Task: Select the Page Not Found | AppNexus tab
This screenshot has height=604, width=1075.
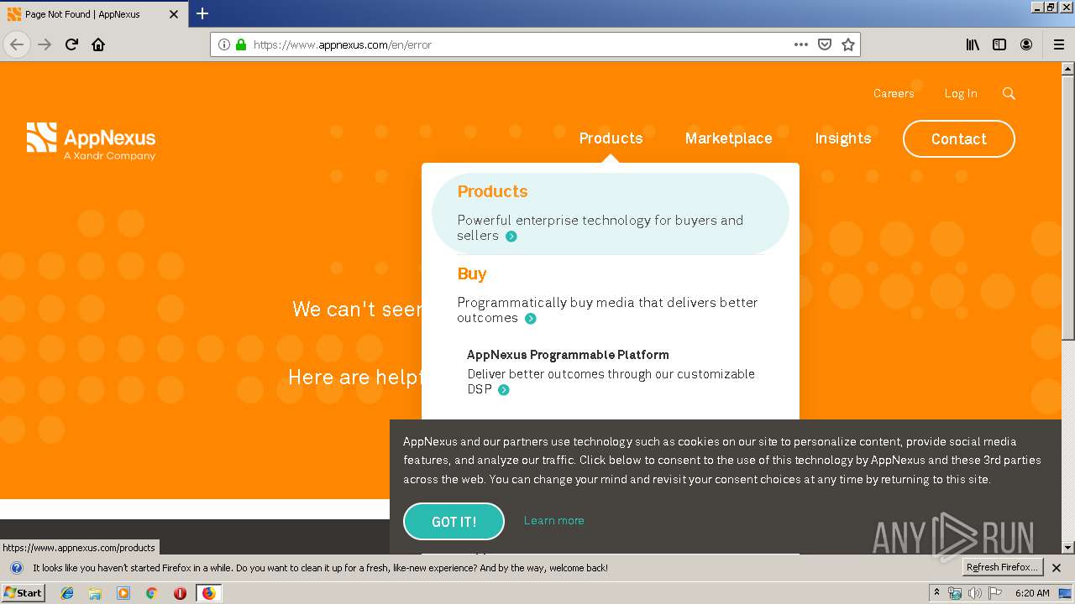Action: pos(93,14)
